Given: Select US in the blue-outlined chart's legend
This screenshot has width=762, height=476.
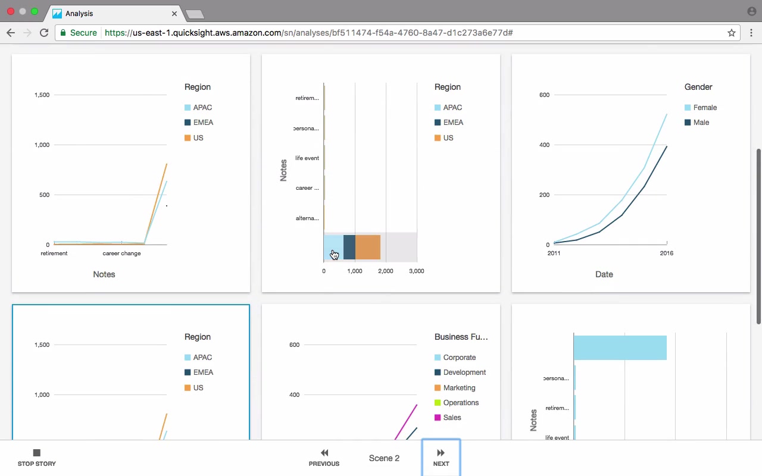Looking at the screenshot, I should click(194, 388).
